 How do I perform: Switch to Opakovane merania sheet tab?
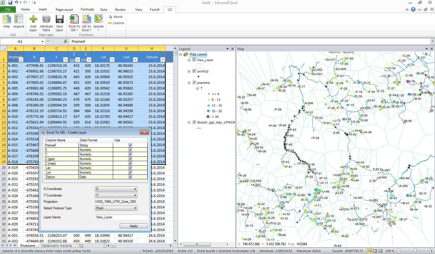(x=57, y=246)
